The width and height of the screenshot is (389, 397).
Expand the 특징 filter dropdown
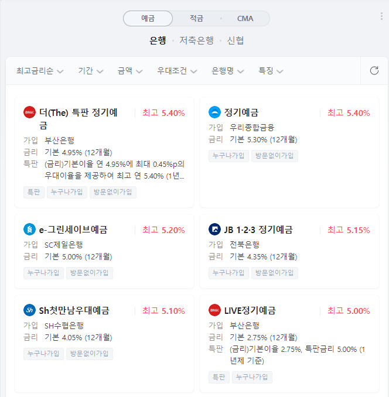[271, 71]
